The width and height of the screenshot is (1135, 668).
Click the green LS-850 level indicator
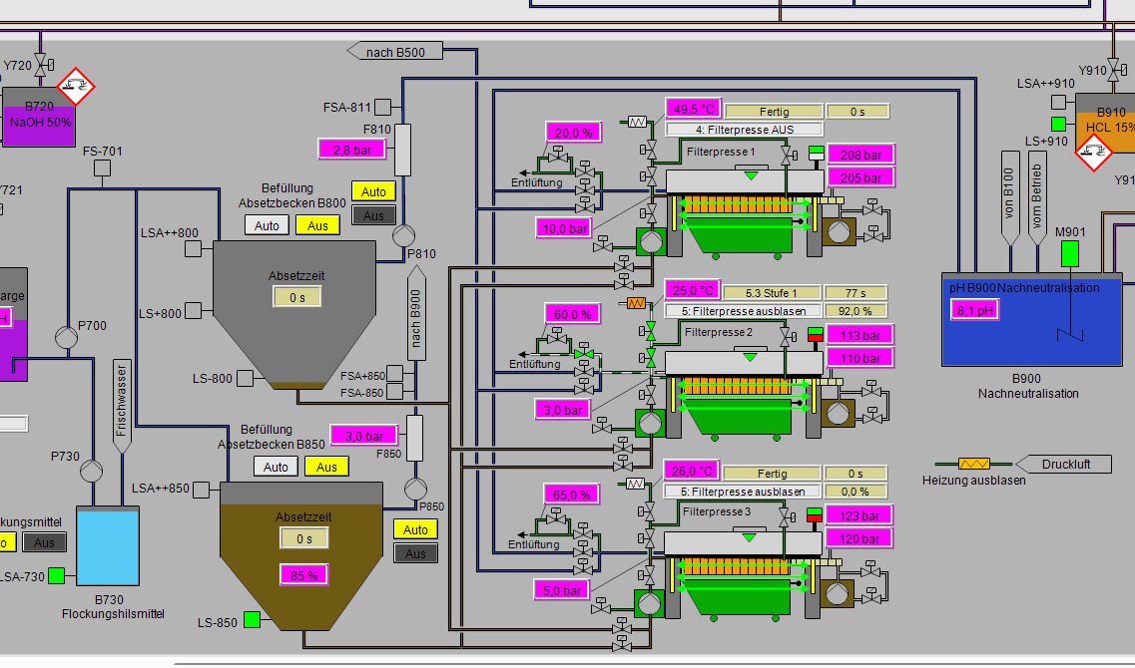pyautogui.click(x=252, y=620)
